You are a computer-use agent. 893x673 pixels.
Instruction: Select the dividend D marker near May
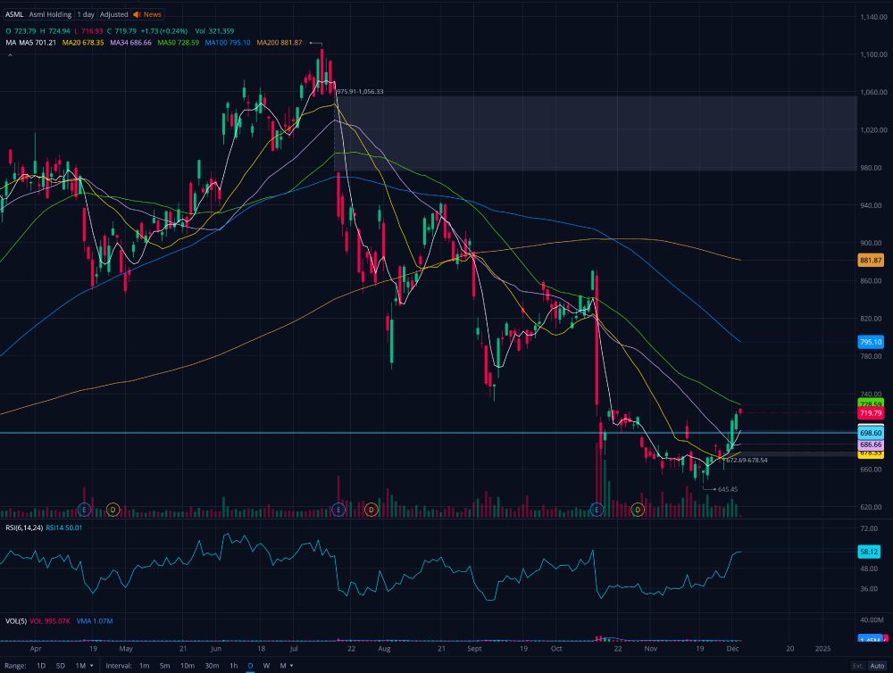click(x=113, y=510)
